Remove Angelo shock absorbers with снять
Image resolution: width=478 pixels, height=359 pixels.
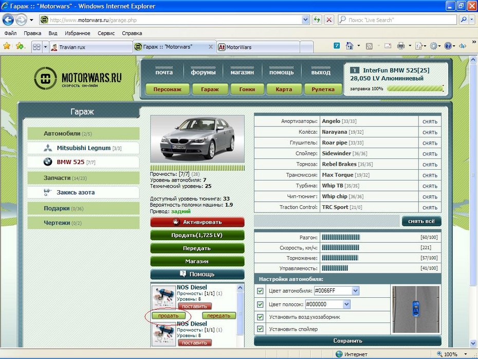tap(430, 121)
